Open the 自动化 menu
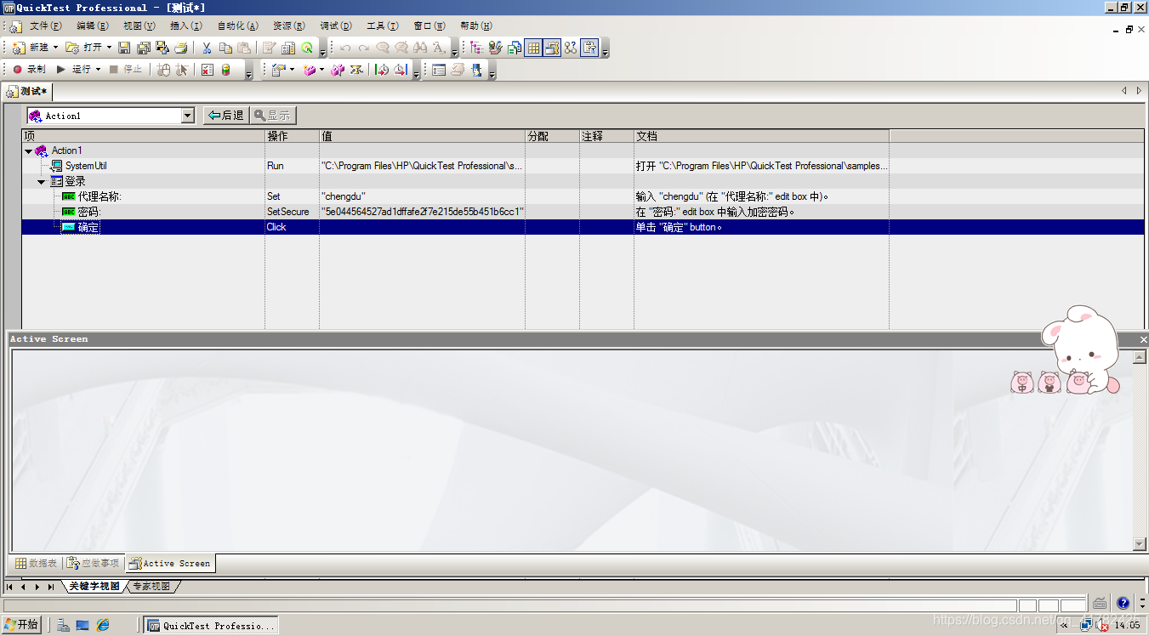Viewport: 1149px width, 636px height. [x=237, y=26]
